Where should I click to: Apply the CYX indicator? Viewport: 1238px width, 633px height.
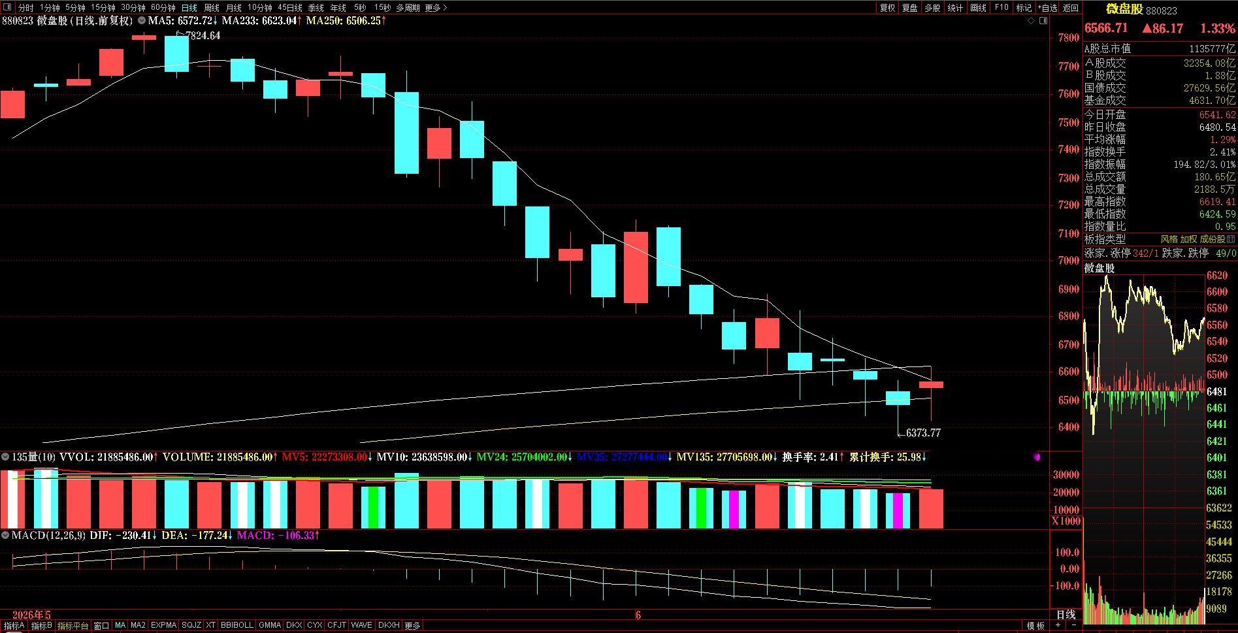click(314, 626)
